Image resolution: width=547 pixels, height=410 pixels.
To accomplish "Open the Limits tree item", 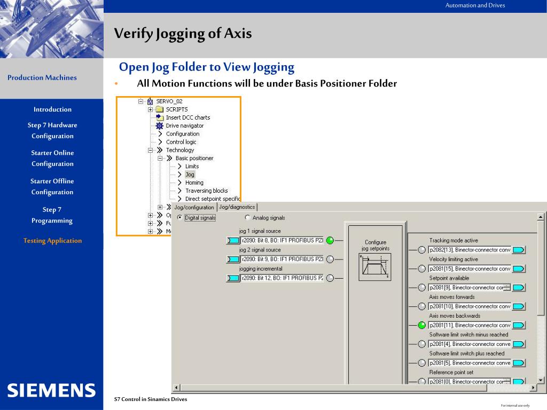I will [192, 167].
